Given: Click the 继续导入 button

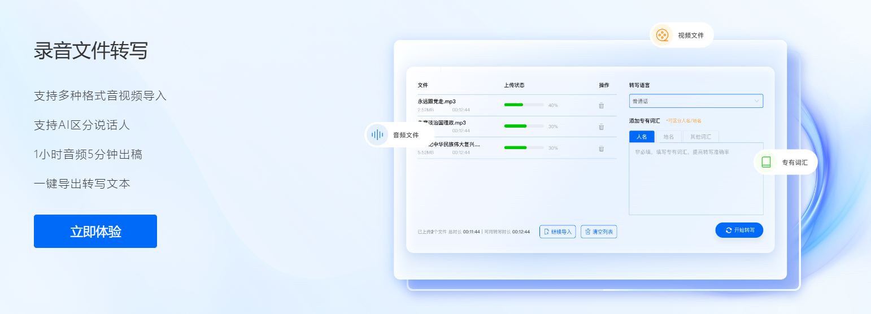Looking at the screenshot, I should [558, 232].
